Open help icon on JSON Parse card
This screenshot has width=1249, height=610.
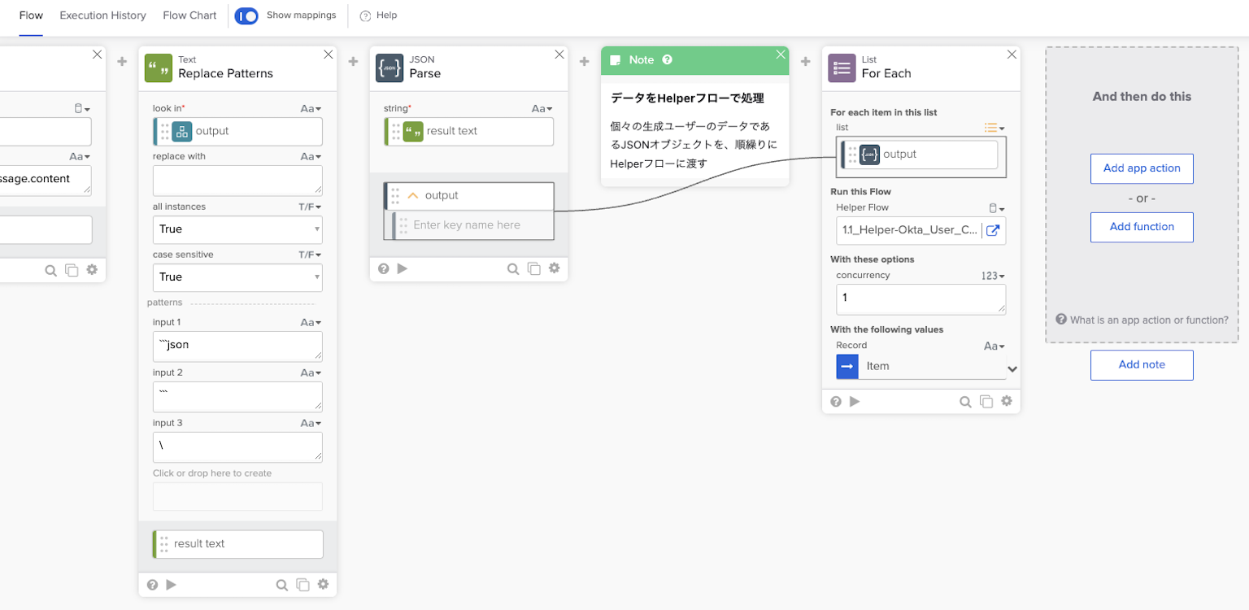click(x=384, y=268)
